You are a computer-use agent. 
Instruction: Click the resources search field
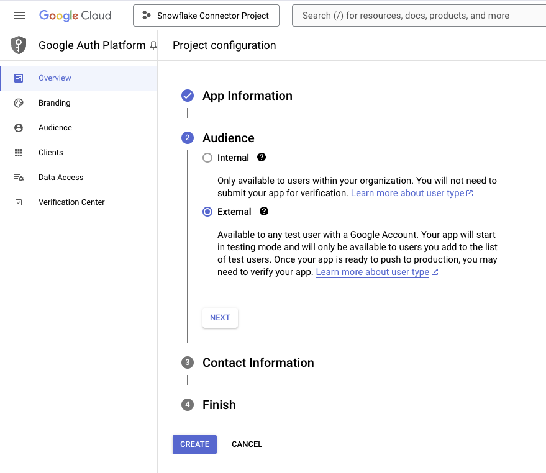click(x=416, y=16)
